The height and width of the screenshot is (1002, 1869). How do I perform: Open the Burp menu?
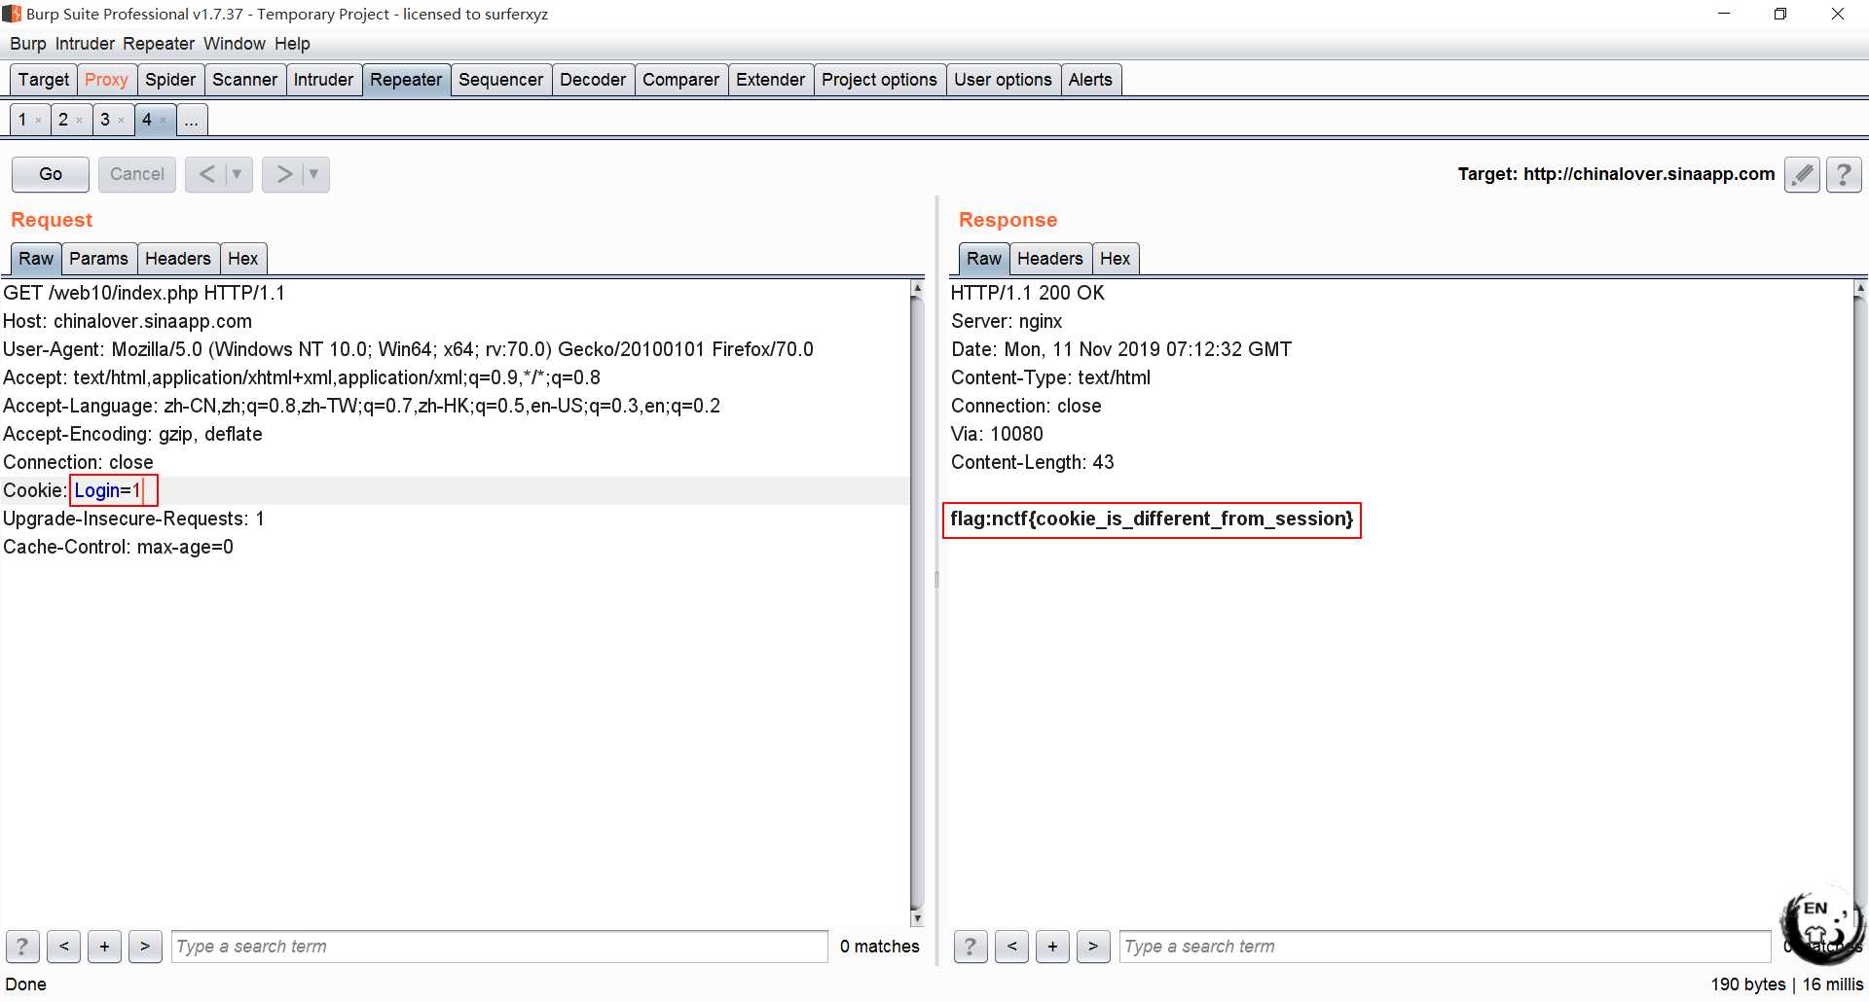[x=28, y=44]
